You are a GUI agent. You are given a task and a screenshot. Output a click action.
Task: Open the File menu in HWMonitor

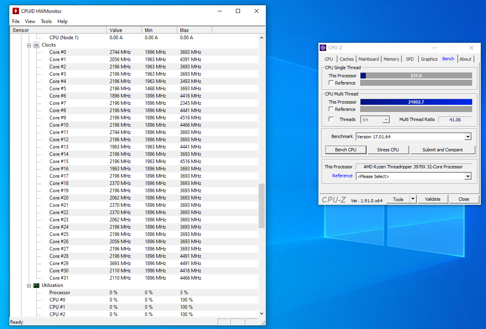tap(16, 21)
